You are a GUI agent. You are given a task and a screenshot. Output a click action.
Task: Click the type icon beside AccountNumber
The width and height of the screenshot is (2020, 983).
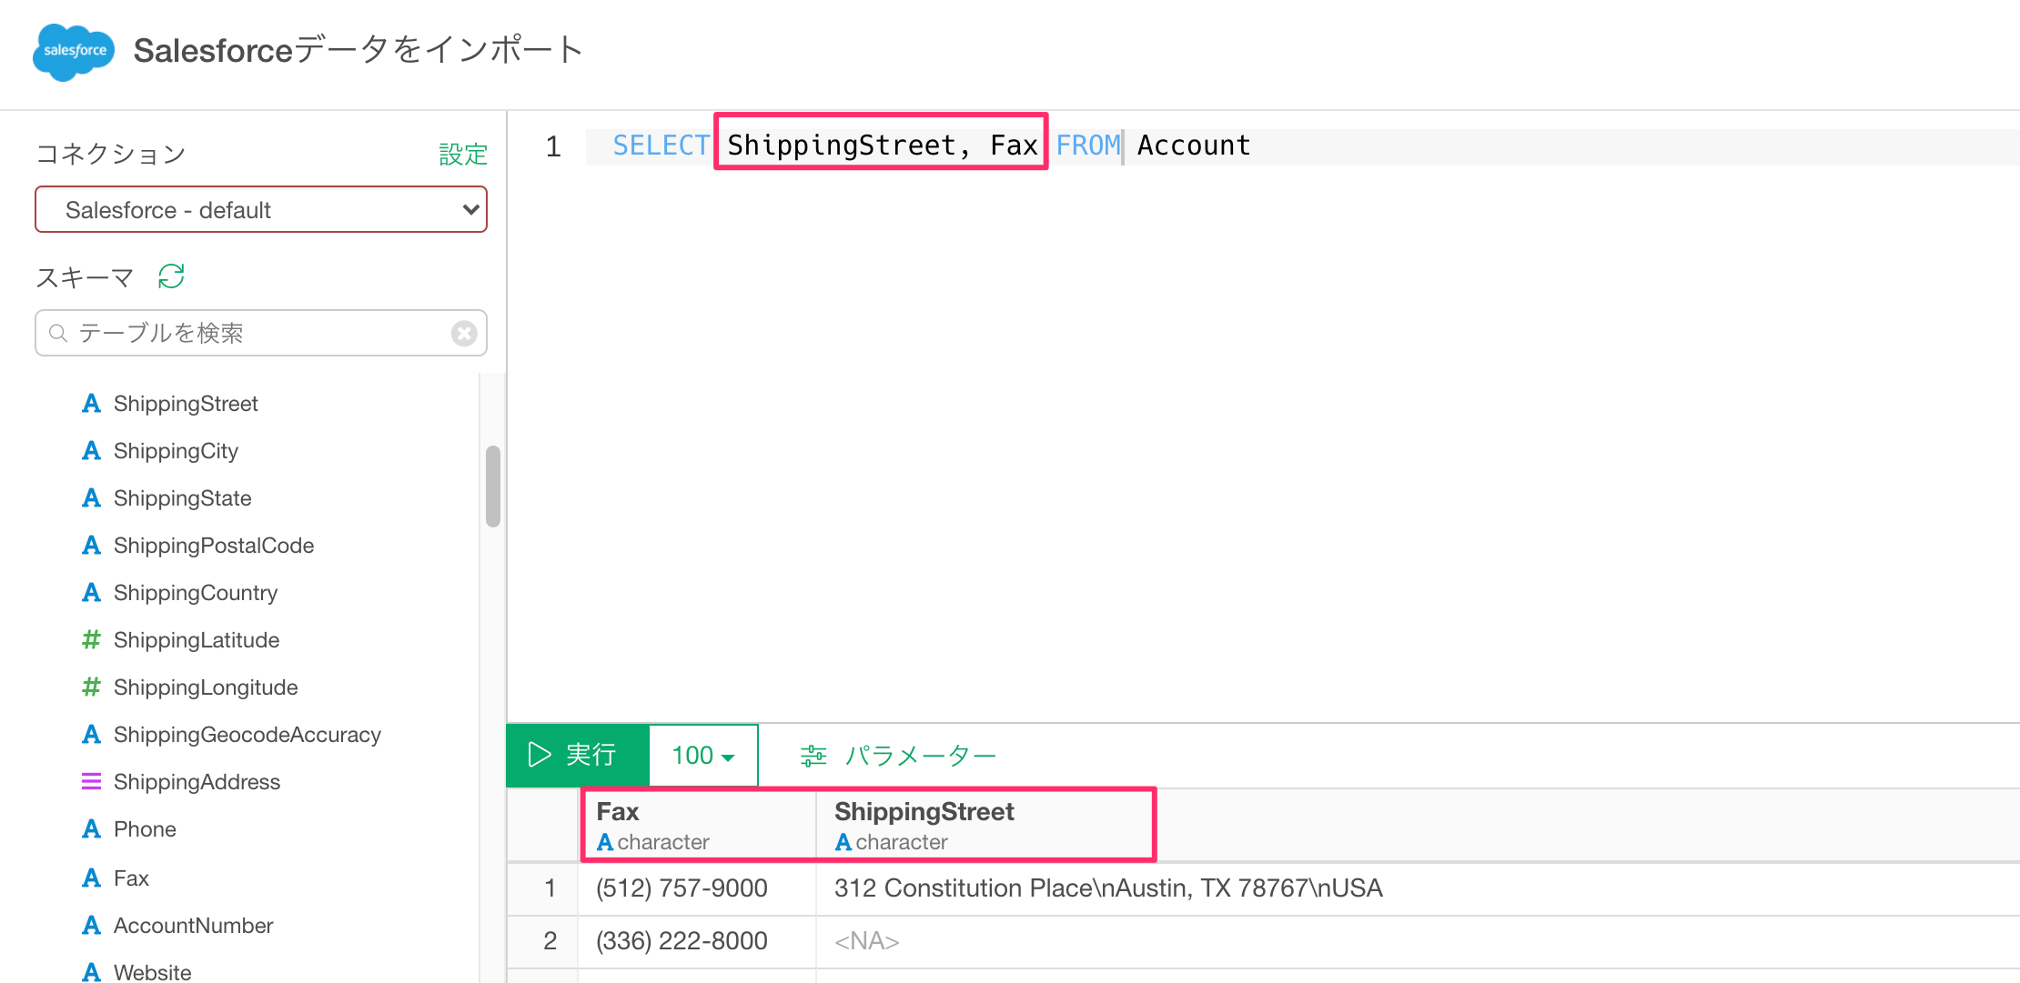tap(91, 926)
